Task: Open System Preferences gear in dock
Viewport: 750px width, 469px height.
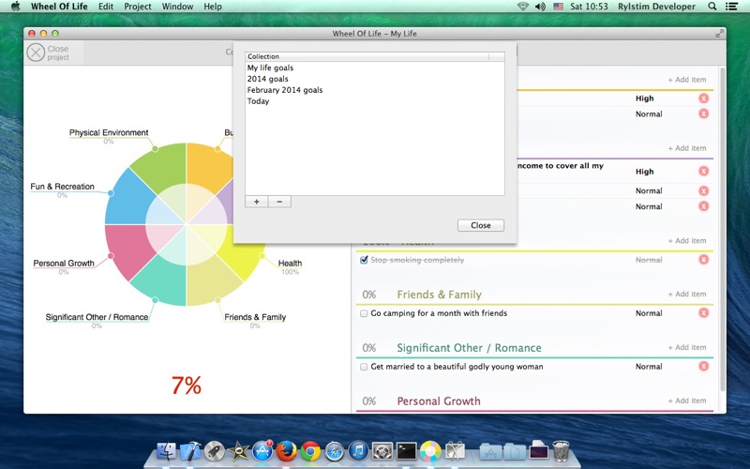Action: 382,451
